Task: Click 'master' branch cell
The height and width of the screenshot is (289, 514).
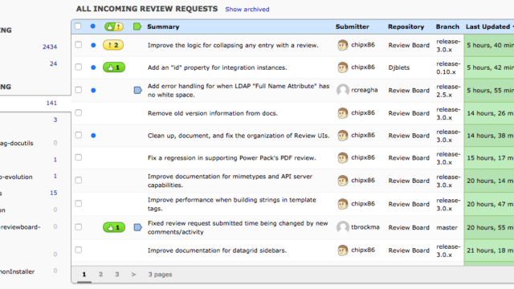Action: [x=447, y=227]
